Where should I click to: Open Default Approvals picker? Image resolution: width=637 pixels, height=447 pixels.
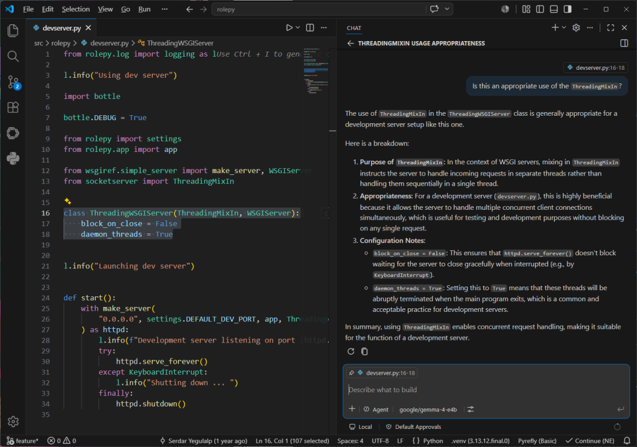pos(413,426)
